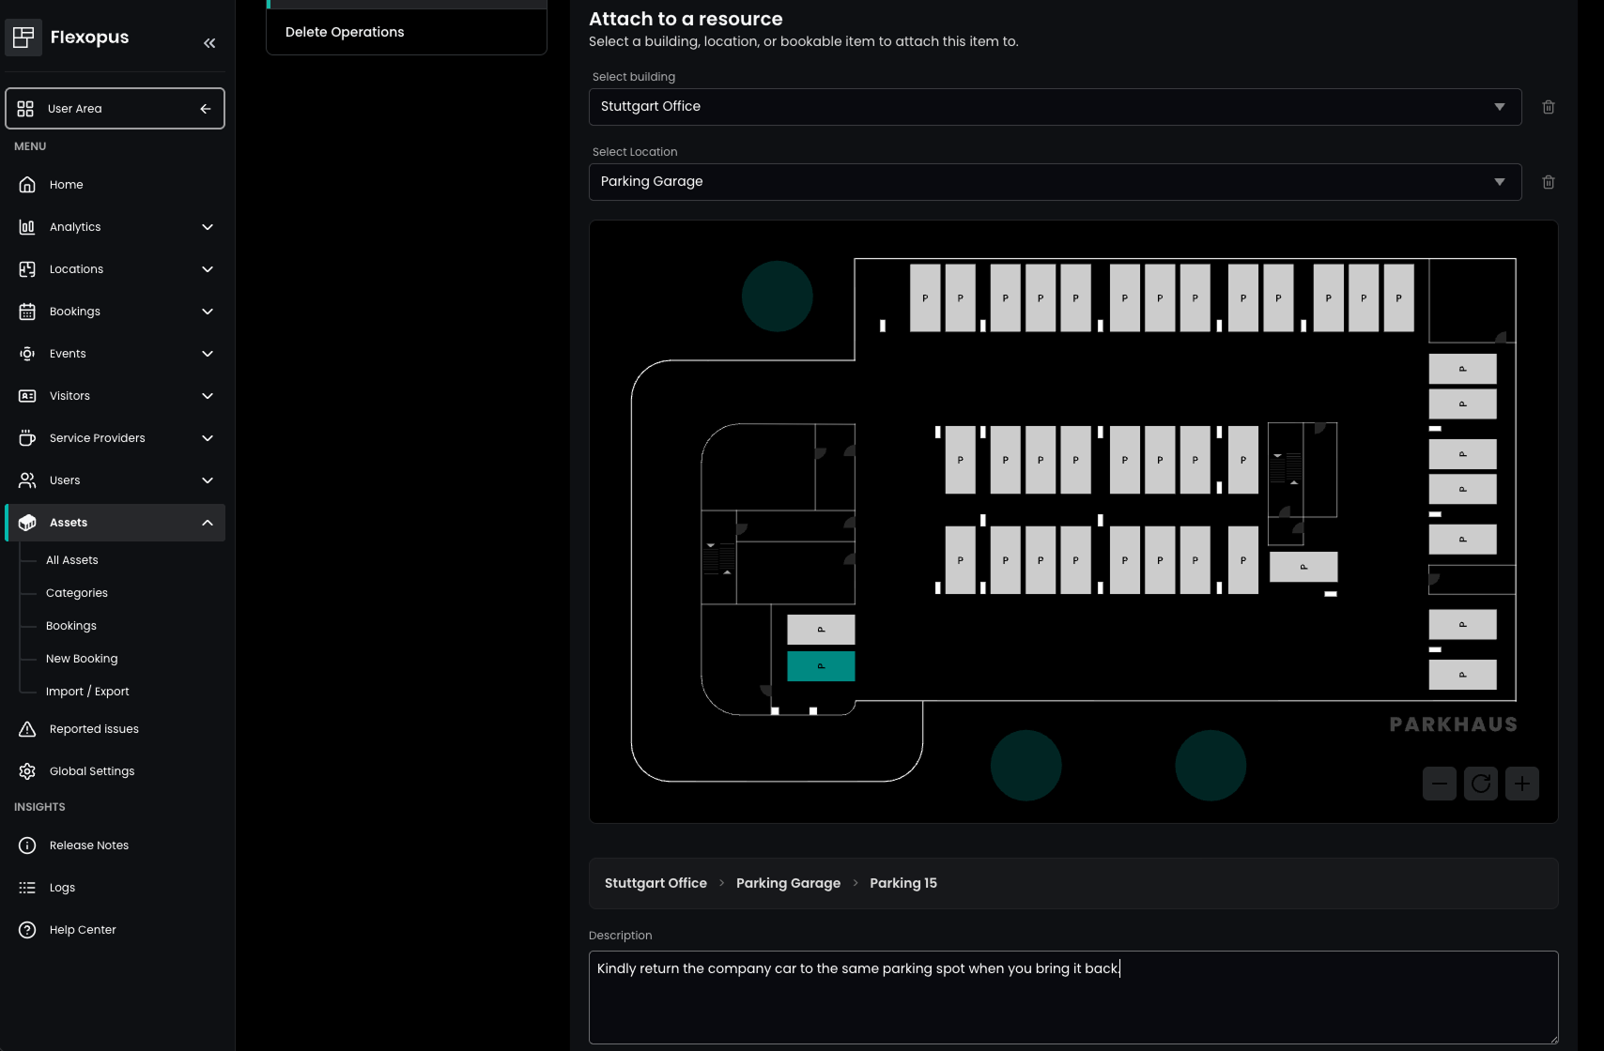The width and height of the screenshot is (1604, 1051).
Task: Zoom out on the floor plan map
Action: tap(1439, 784)
